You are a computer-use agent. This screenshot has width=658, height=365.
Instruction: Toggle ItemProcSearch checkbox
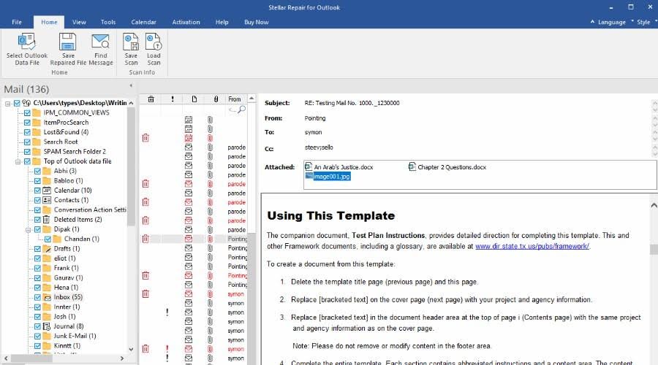coord(27,123)
